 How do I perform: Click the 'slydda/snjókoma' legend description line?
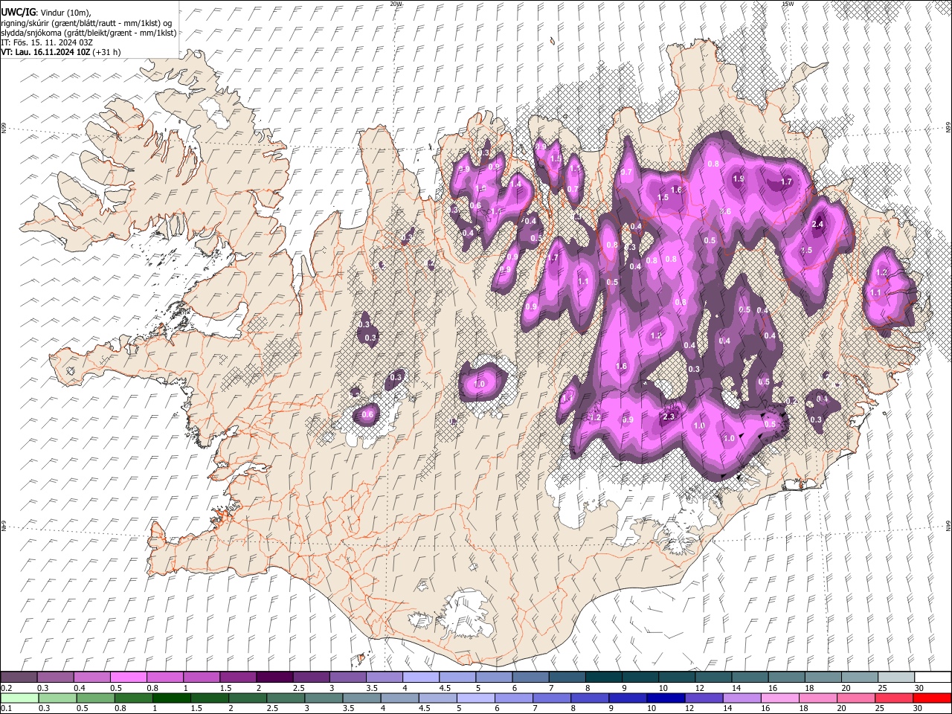coord(89,33)
